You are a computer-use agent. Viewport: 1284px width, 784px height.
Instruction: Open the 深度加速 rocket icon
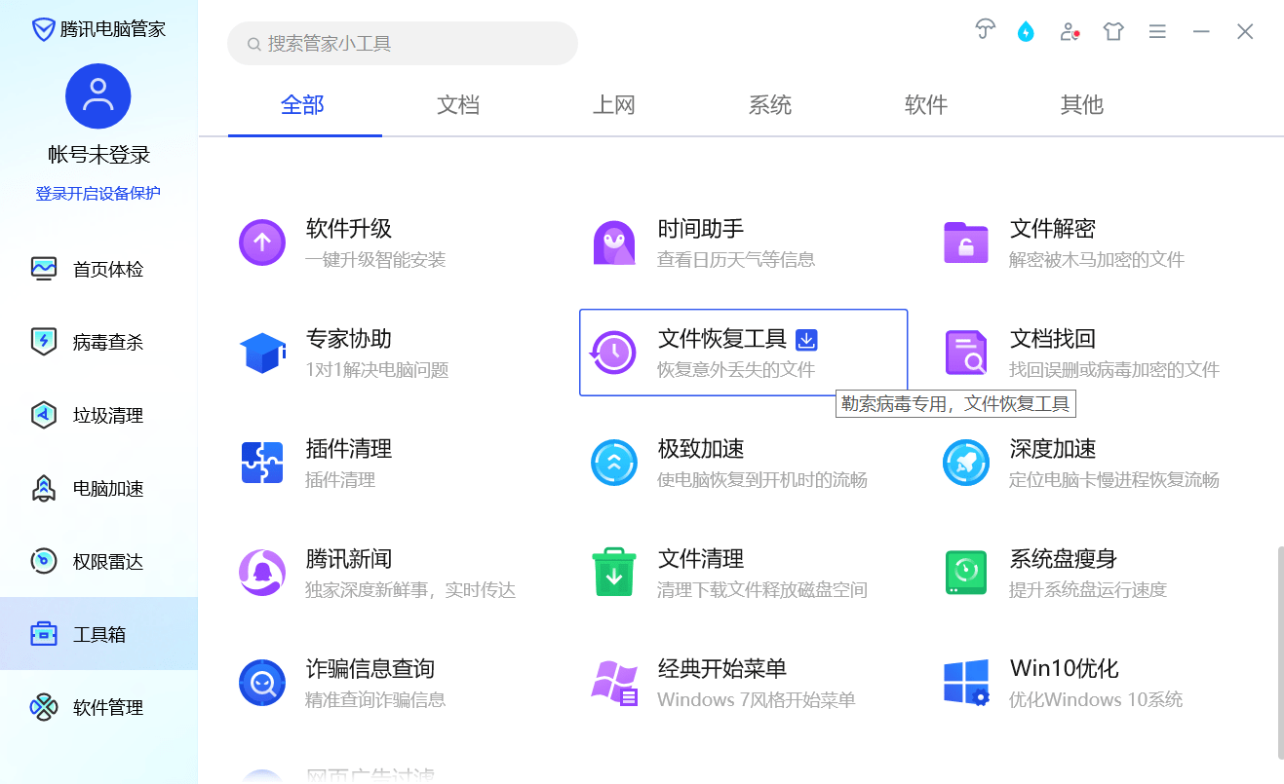click(966, 463)
